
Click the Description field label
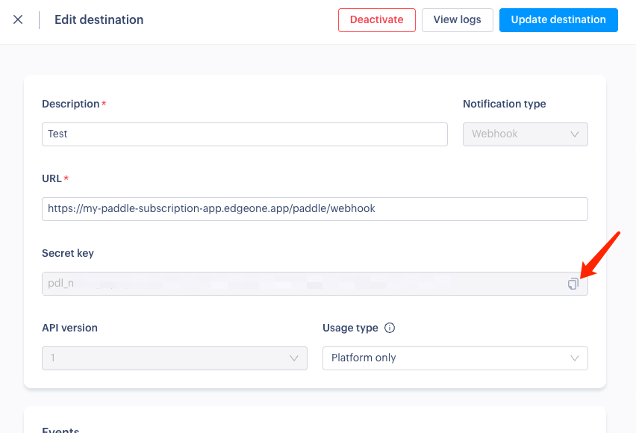[71, 104]
